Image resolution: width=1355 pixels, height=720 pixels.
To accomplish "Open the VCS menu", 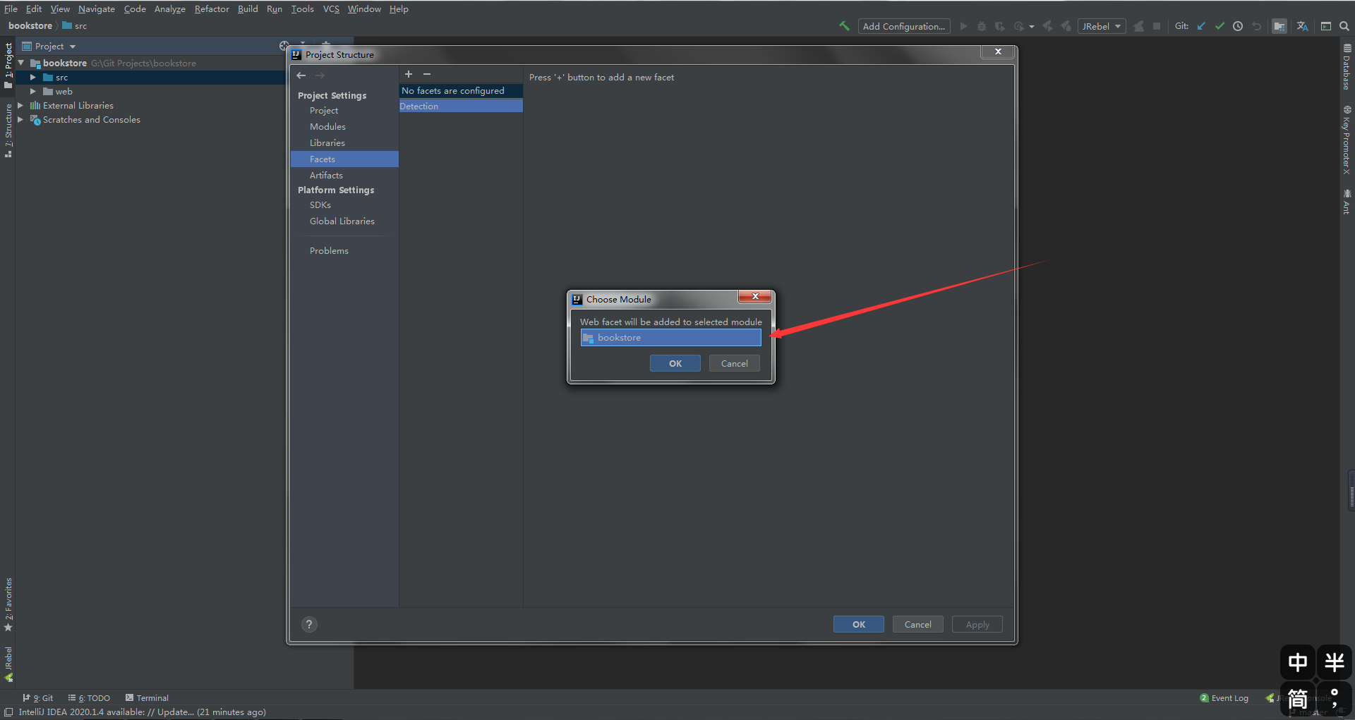I will [331, 9].
